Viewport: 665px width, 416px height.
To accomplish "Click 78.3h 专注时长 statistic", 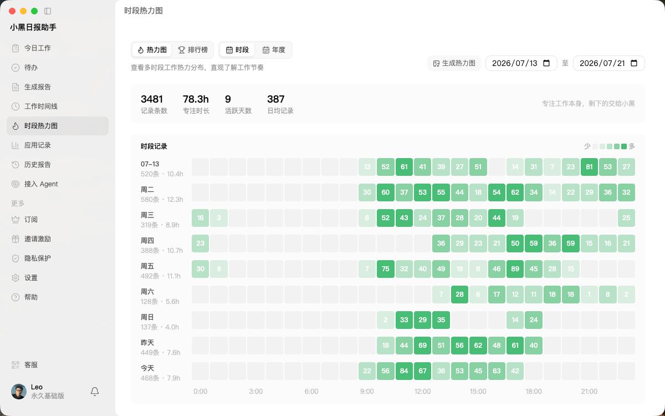I will pyautogui.click(x=196, y=104).
